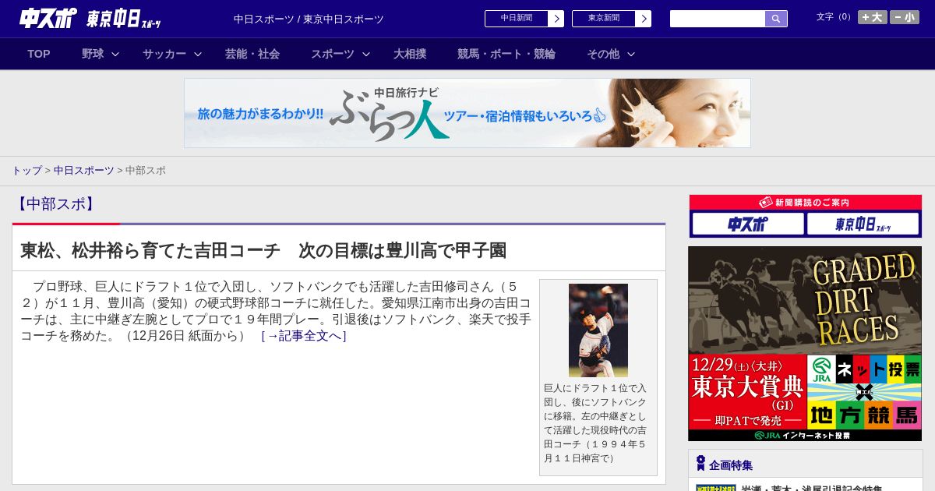Click 東京中日スポーツ subscription banner button
935x491 pixels.
[x=863, y=224]
